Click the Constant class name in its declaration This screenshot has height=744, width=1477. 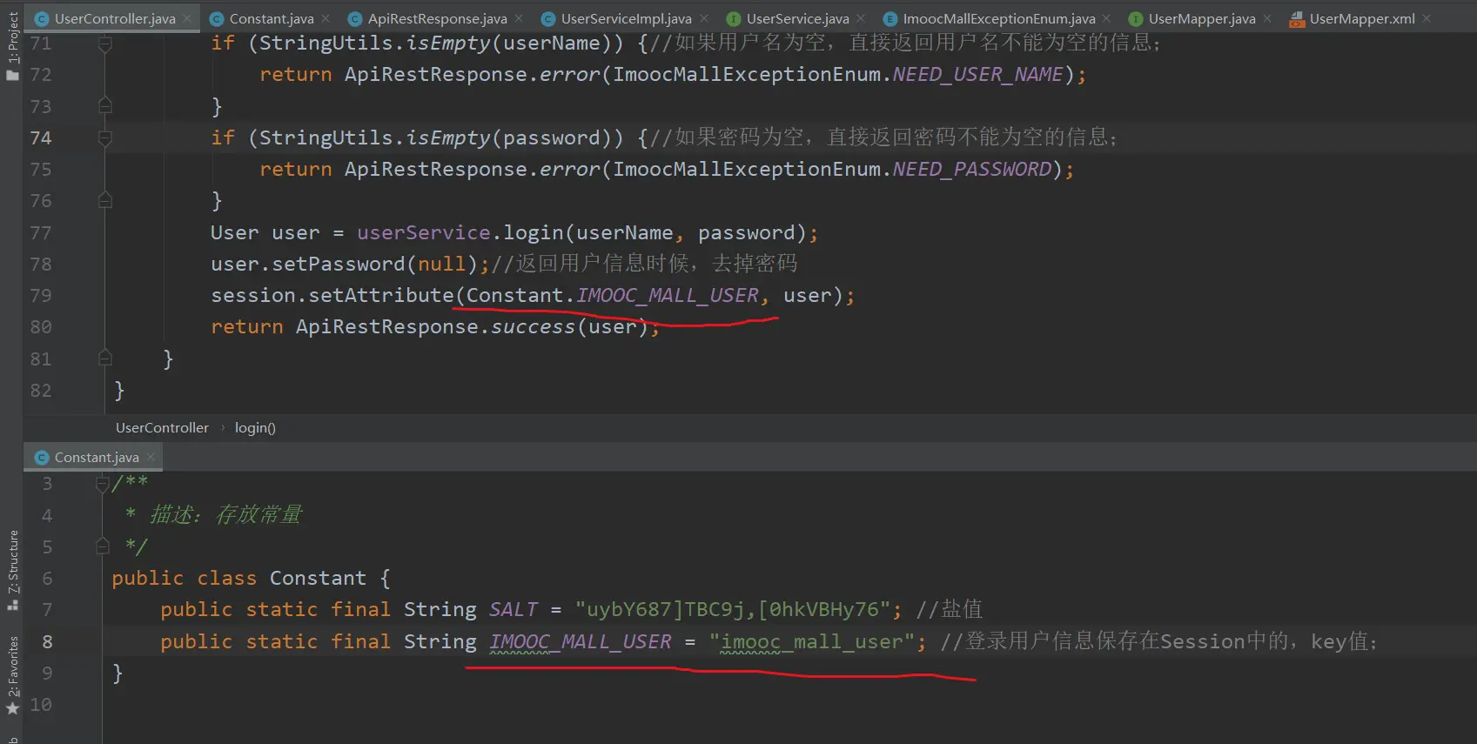[x=318, y=578]
